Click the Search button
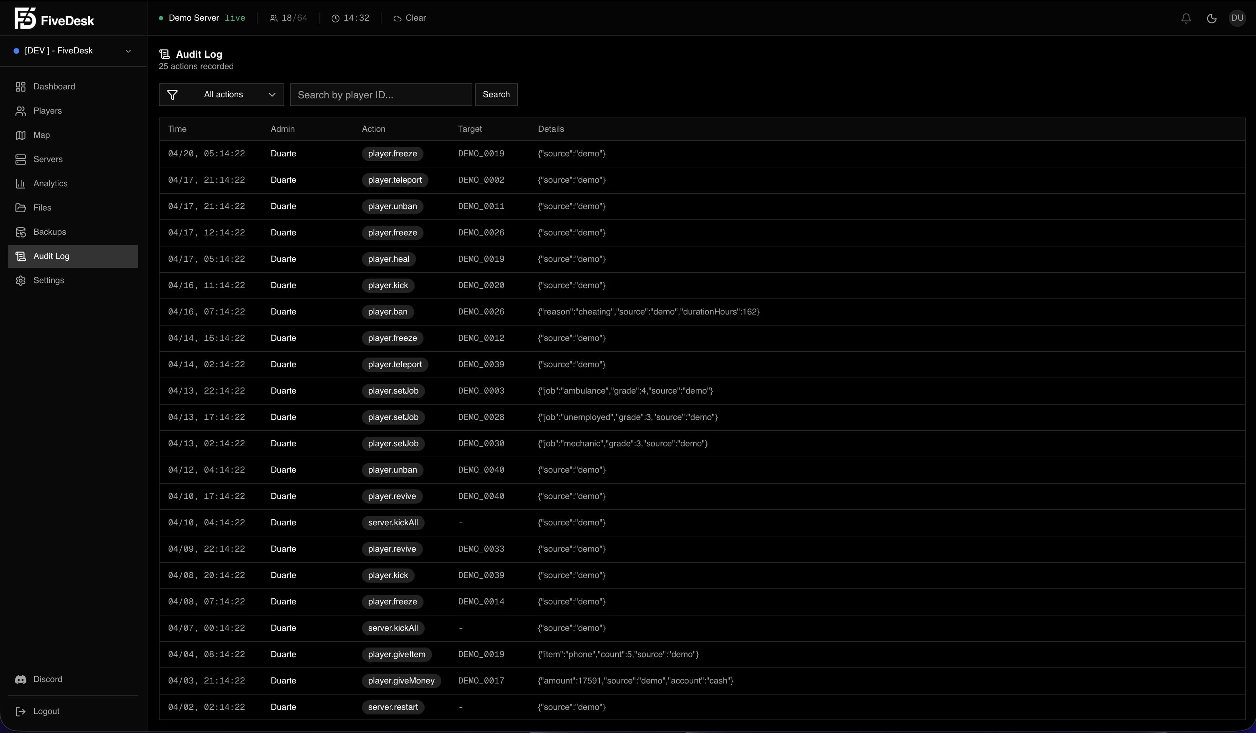This screenshot has width=1256, height=733. pos(497,95)
